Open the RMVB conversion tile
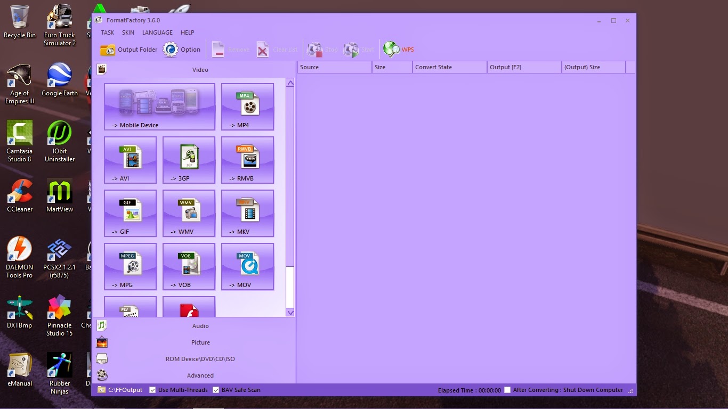Image resolution: width=728 pixels, height=409 pixels. click(x=248, y=160)
